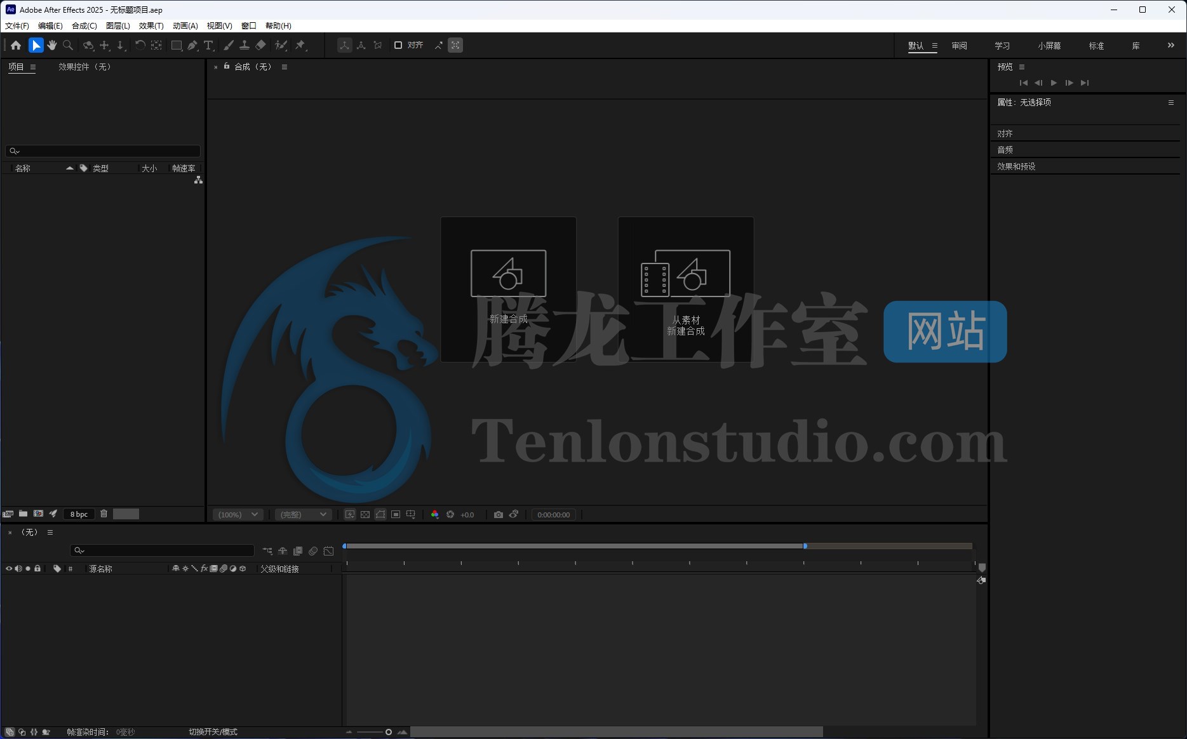Click timeline zoom slider handle

tap(389, 732)
